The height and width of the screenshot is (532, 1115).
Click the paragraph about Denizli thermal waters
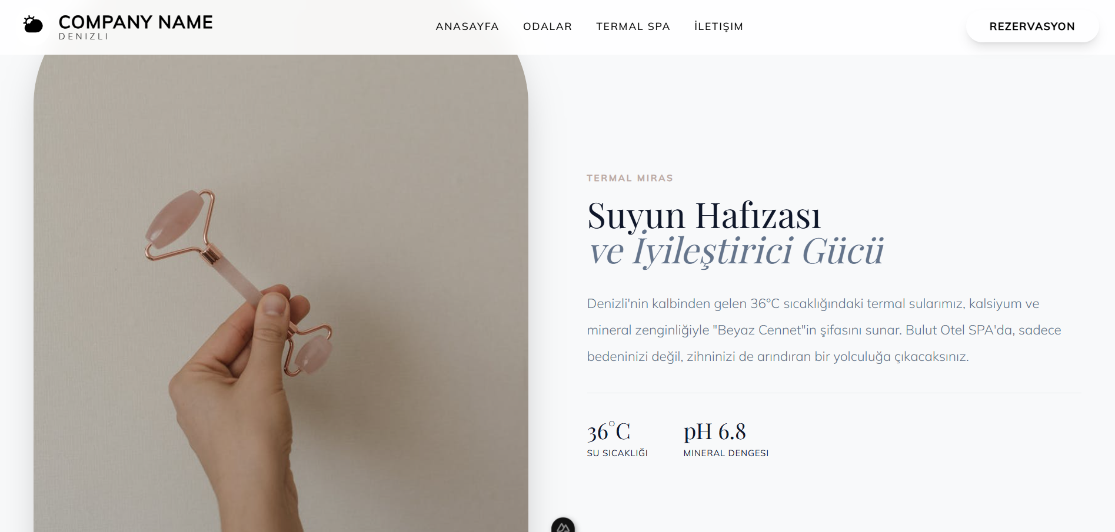click(x=824, y=330)
